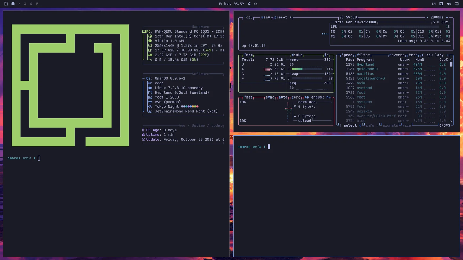The width and height of the screenshot is (463, 260).
Task: Select previous network interface with b arrow
Action: coord(307,97)
